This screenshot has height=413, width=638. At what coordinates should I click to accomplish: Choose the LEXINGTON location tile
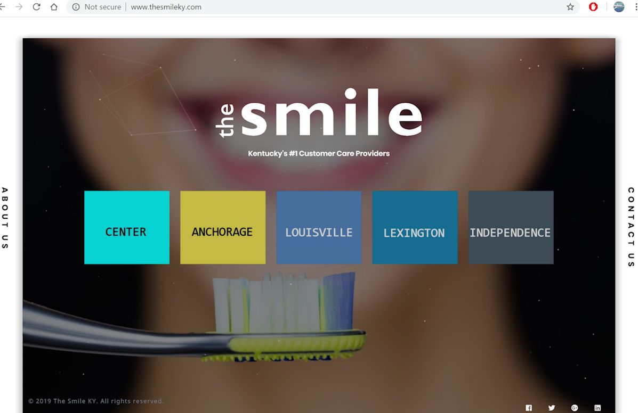coord(415,227)
